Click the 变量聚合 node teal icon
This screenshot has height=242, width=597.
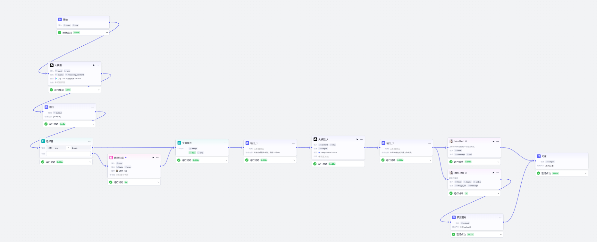coord(179,143)
